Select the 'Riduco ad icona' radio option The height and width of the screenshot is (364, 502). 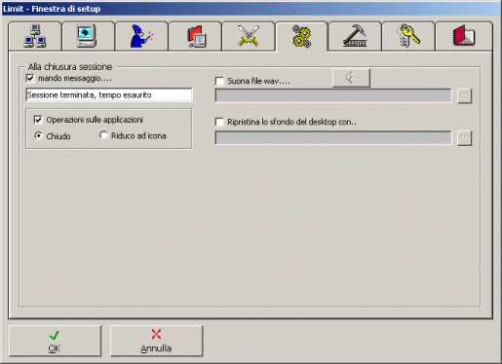[x=103, y=135]
